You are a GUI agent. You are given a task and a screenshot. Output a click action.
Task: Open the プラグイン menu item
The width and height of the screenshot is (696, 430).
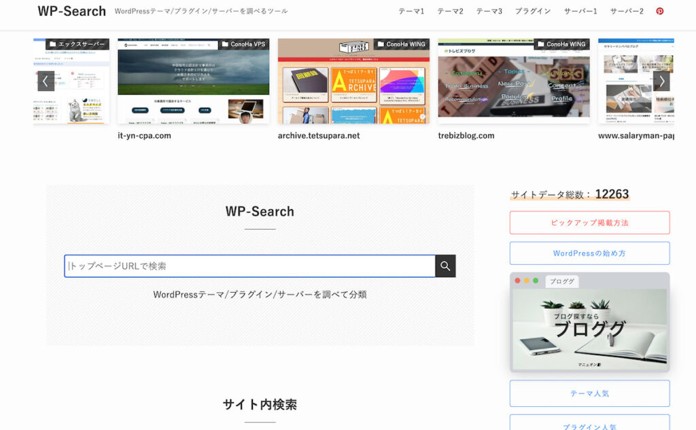click(x=533, y=11)
